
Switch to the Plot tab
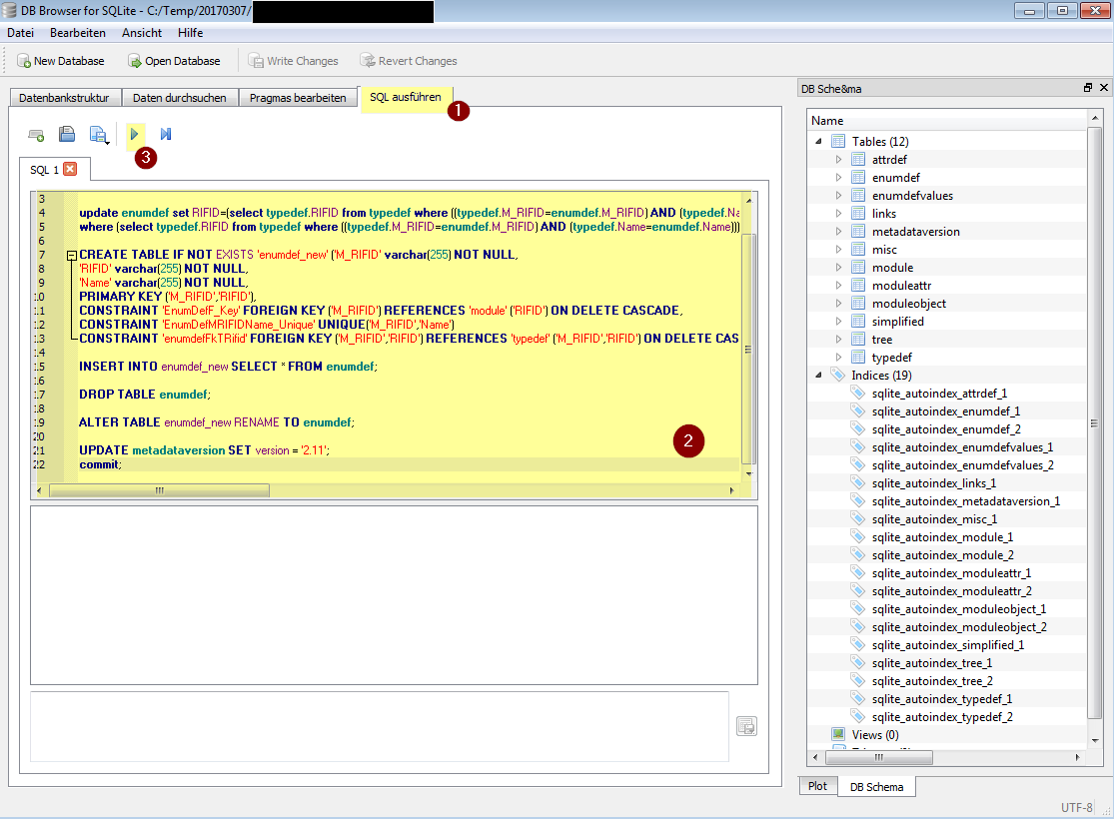tap(817, 786)
